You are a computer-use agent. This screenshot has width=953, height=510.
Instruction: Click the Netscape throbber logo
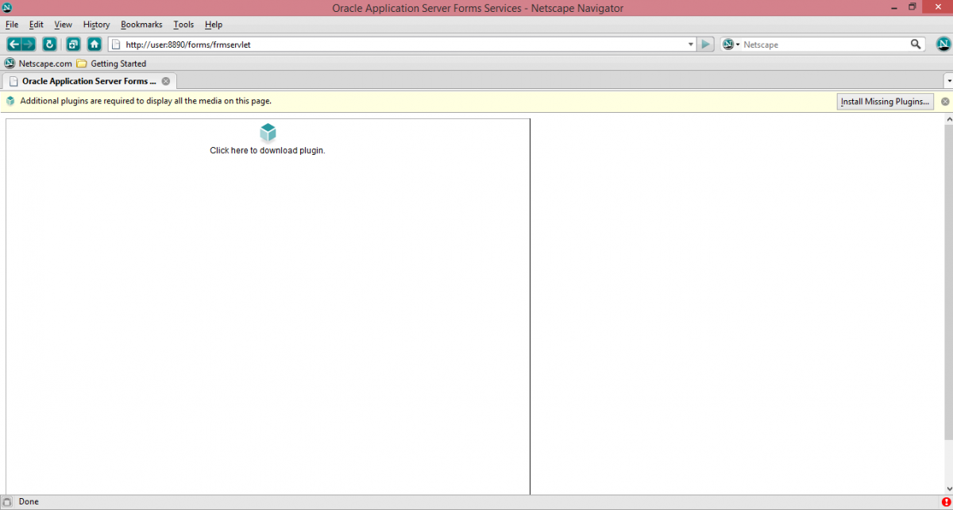pyautogui.click(x=943, y=44)
